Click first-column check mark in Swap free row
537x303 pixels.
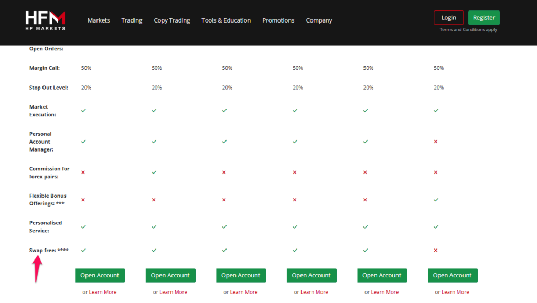83,250
